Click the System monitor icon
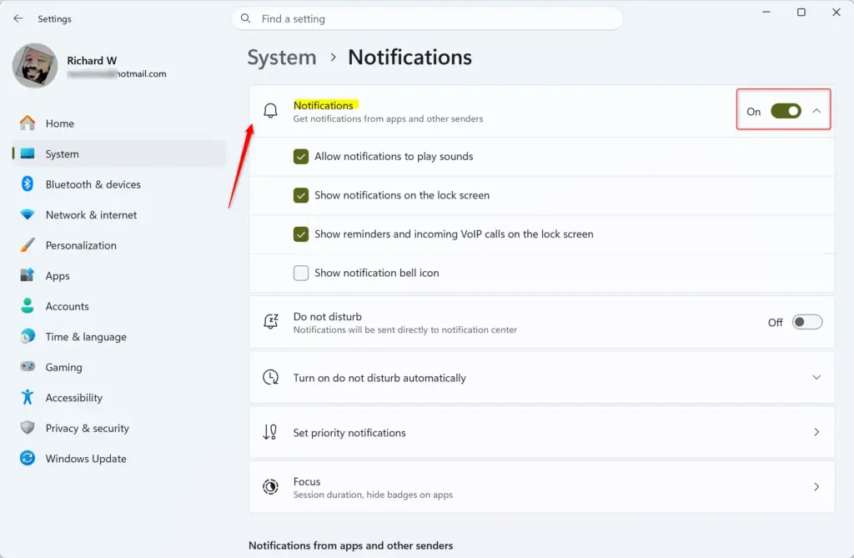 (x=28, y=153)
